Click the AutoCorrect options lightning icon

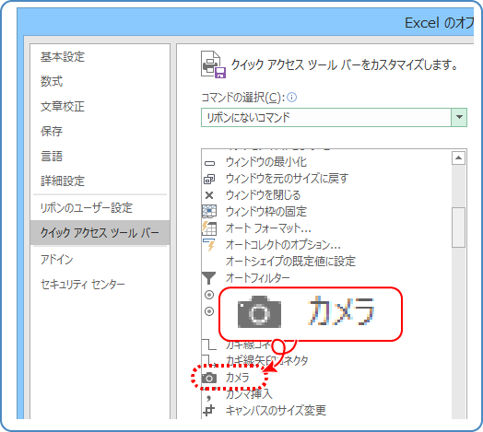(209, 244)
